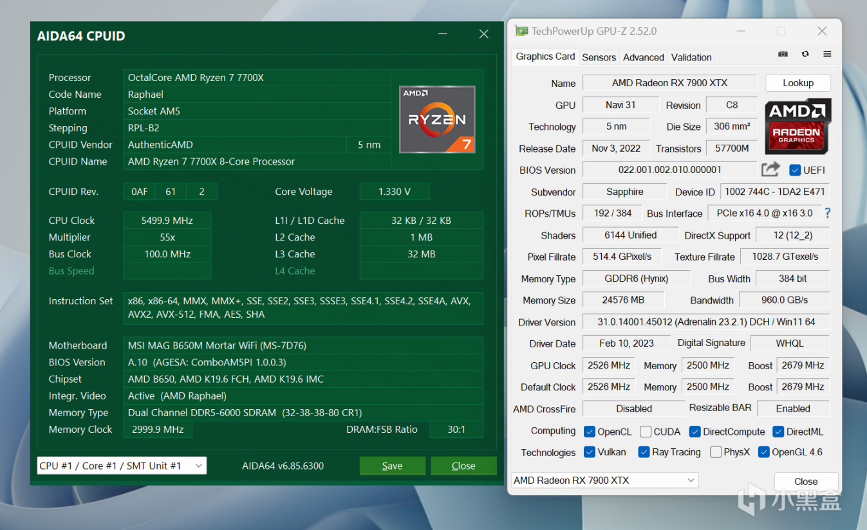Screen dimensions: 867x530
Task: Click the Bandwidth 960.0 GB/s field
Action: tap(784, 300)
